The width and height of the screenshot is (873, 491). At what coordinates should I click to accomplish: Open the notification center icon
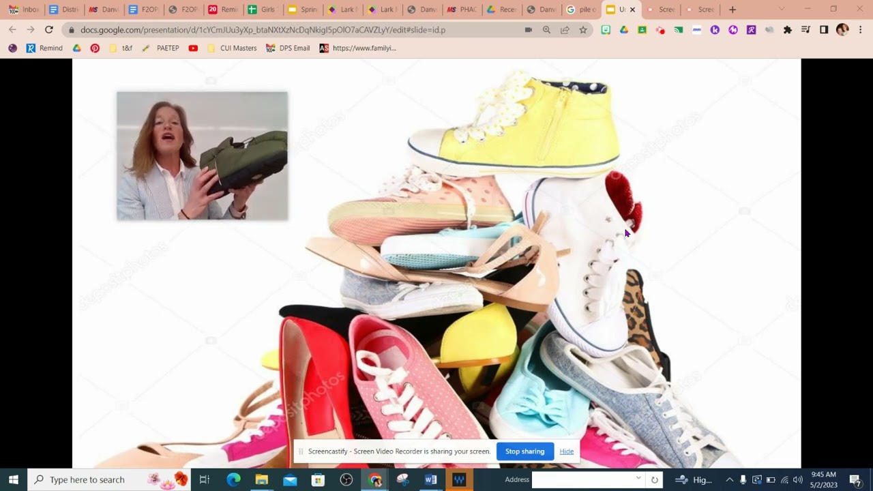click(x=855, y=479)
